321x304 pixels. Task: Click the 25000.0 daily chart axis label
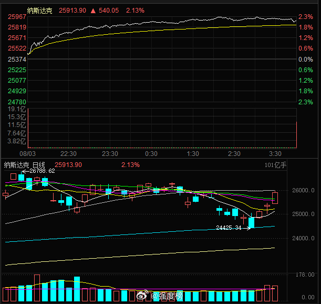tap(303, 214)
